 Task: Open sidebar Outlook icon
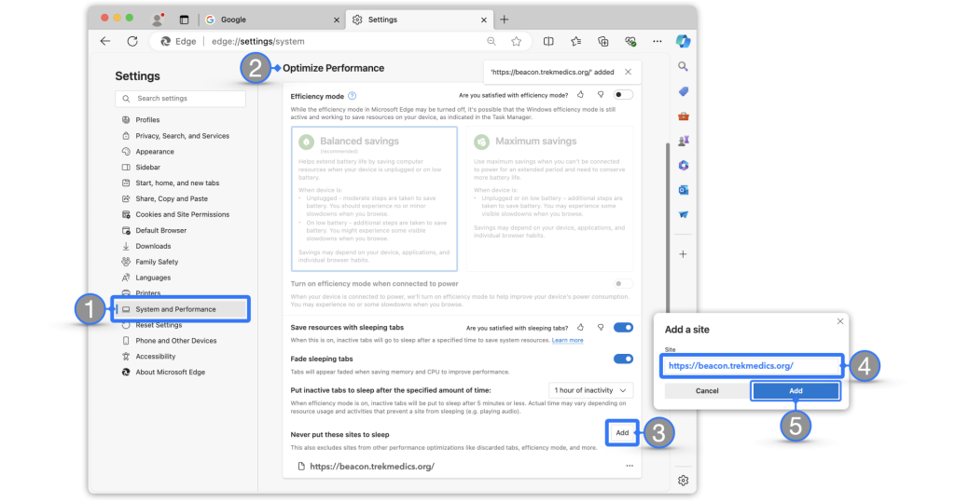point(684,190)
